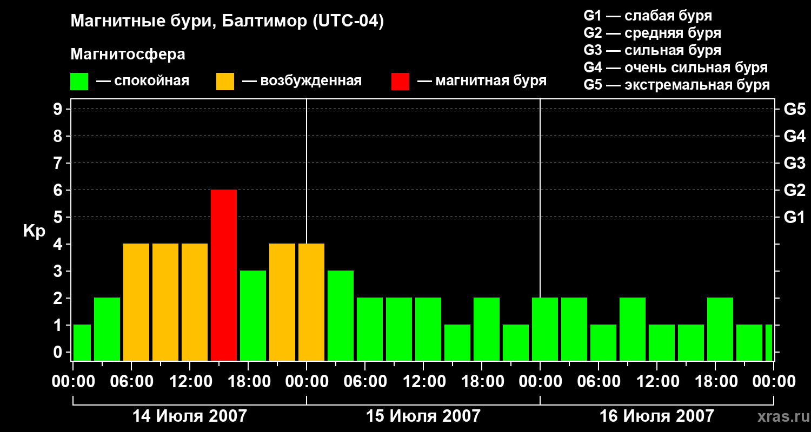Click the 'G5 — экстремальная буря' legend line
Image resolution: width=811 pixels, height=432 pixels.
pyautogui.click(x=676, y=85)
